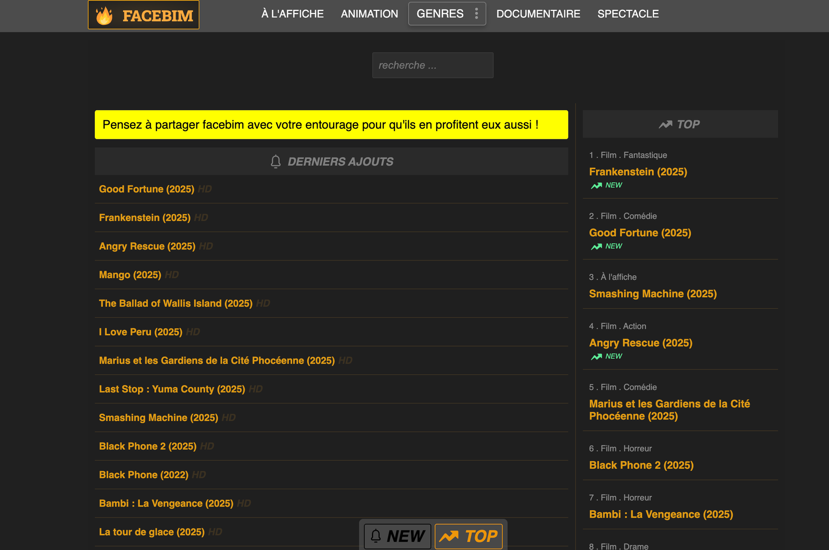Click the trending arrow icon in TOP header
Screen dimensions: 829x550
pyautogui.click(x=665, y=124)
